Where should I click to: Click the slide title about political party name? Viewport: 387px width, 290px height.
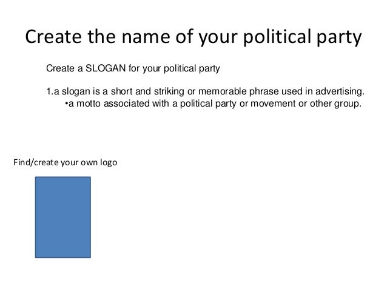(x=193, y=38)
